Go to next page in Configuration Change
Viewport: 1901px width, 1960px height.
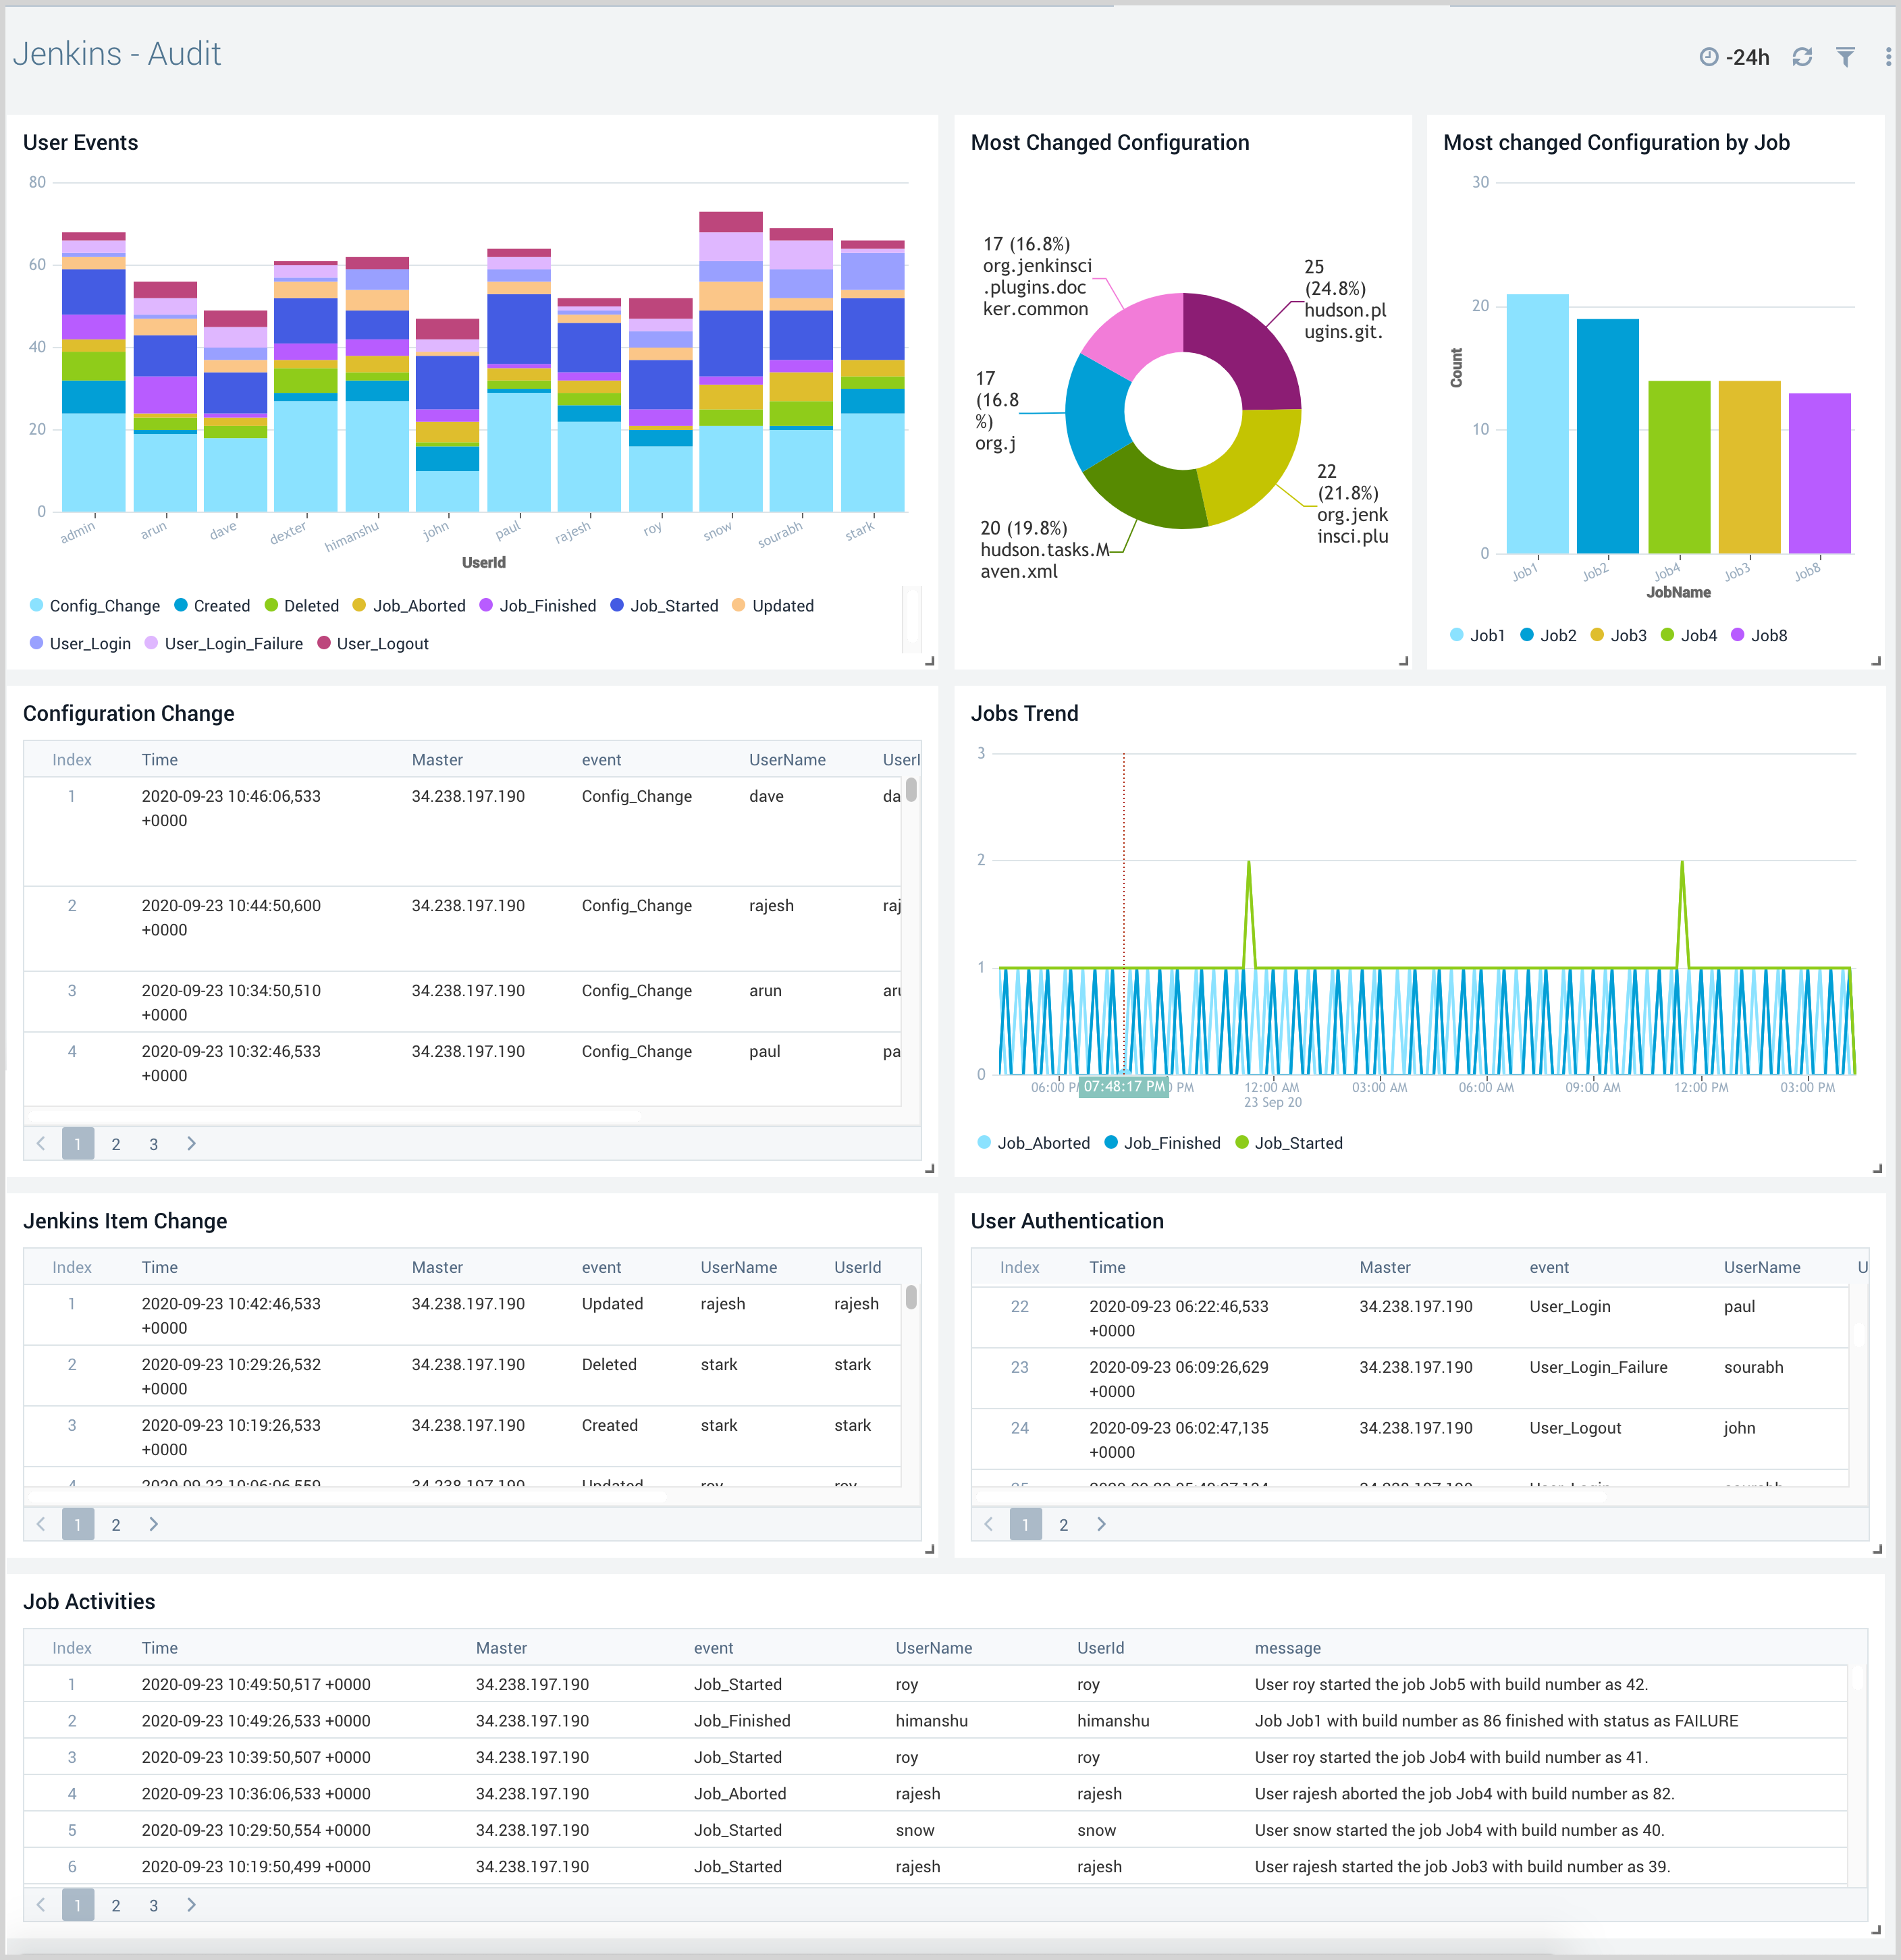(191, 1143)
